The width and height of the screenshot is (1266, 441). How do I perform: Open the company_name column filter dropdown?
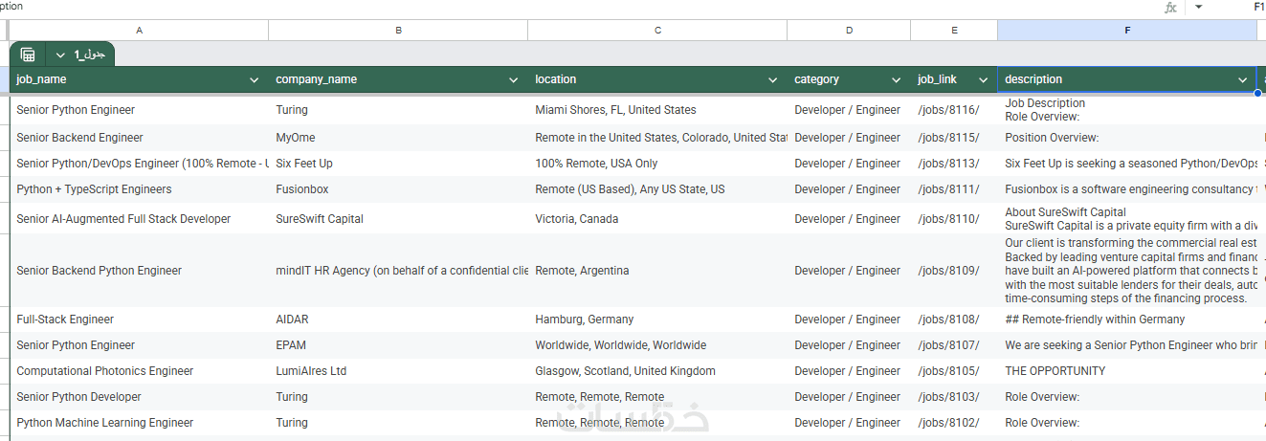[x=514, y=79]
